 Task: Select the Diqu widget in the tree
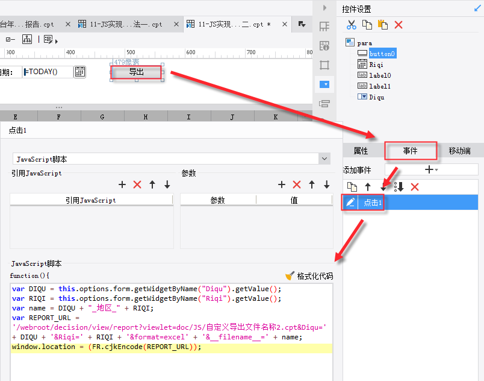[376, 97]
